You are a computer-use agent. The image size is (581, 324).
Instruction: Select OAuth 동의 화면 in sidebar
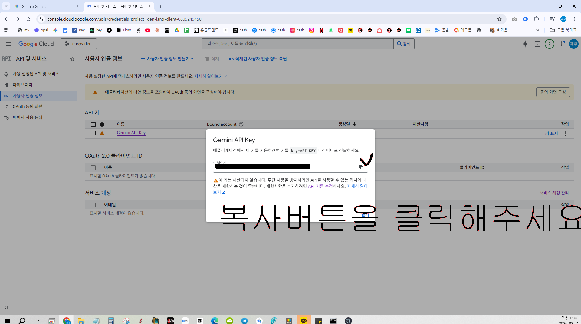pyautogui.click(x=28, y=107)
